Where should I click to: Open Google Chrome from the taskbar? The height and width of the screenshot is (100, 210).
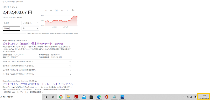pos(61,97)
